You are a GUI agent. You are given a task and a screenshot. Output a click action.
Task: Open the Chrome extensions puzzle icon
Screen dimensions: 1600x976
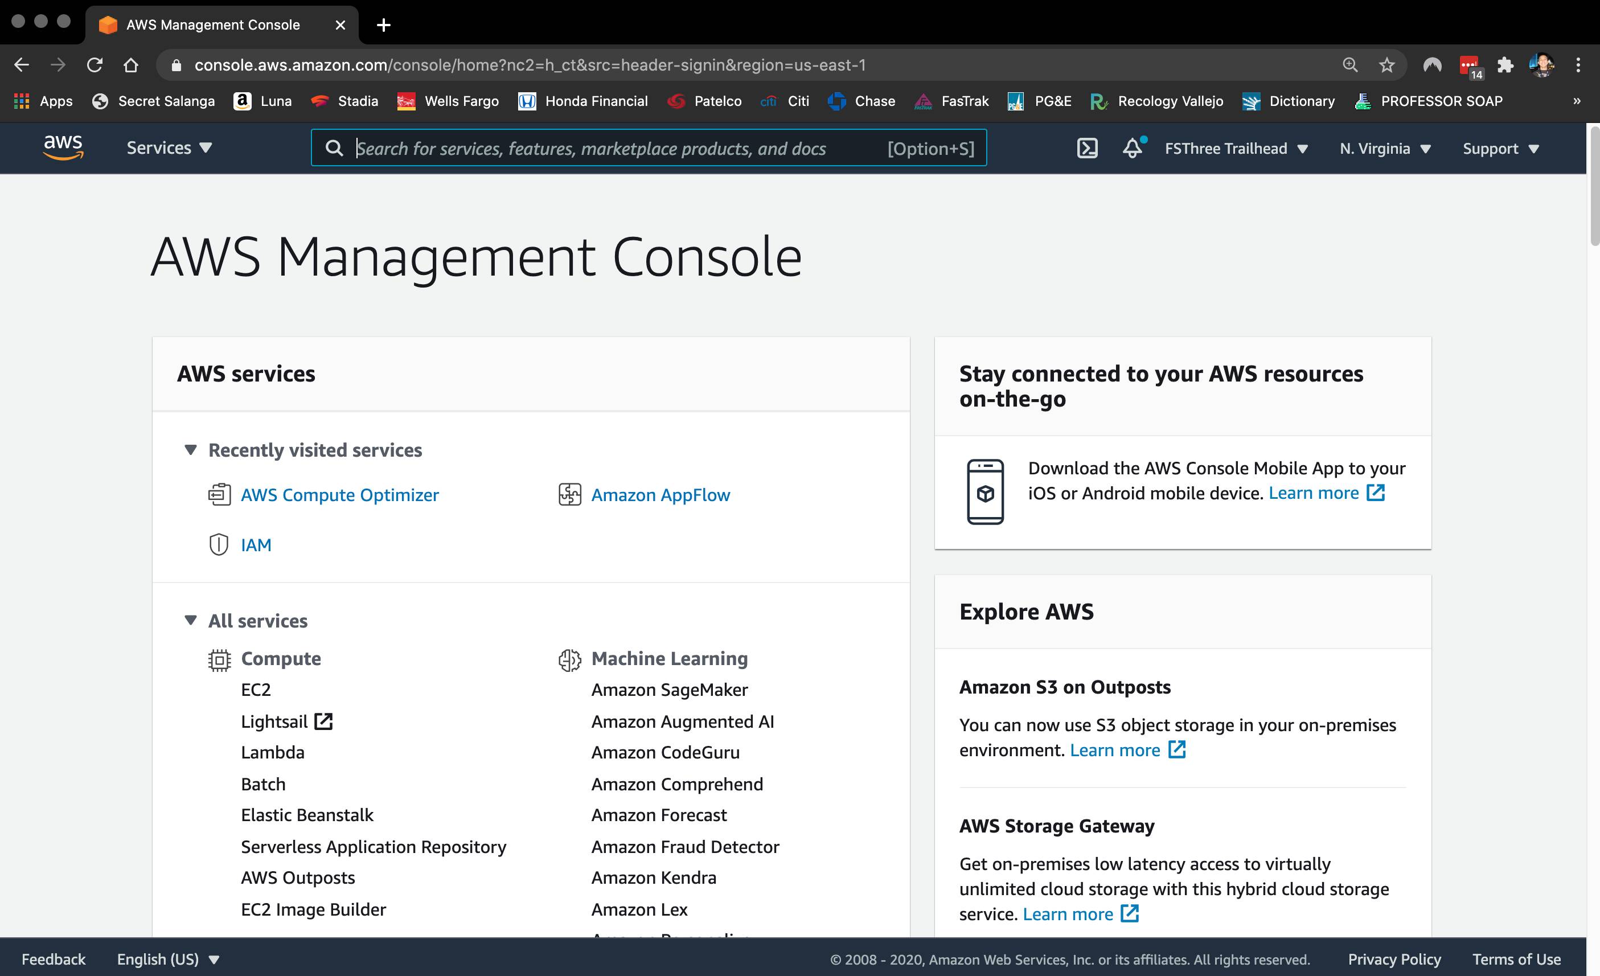tap(1505, 65)
